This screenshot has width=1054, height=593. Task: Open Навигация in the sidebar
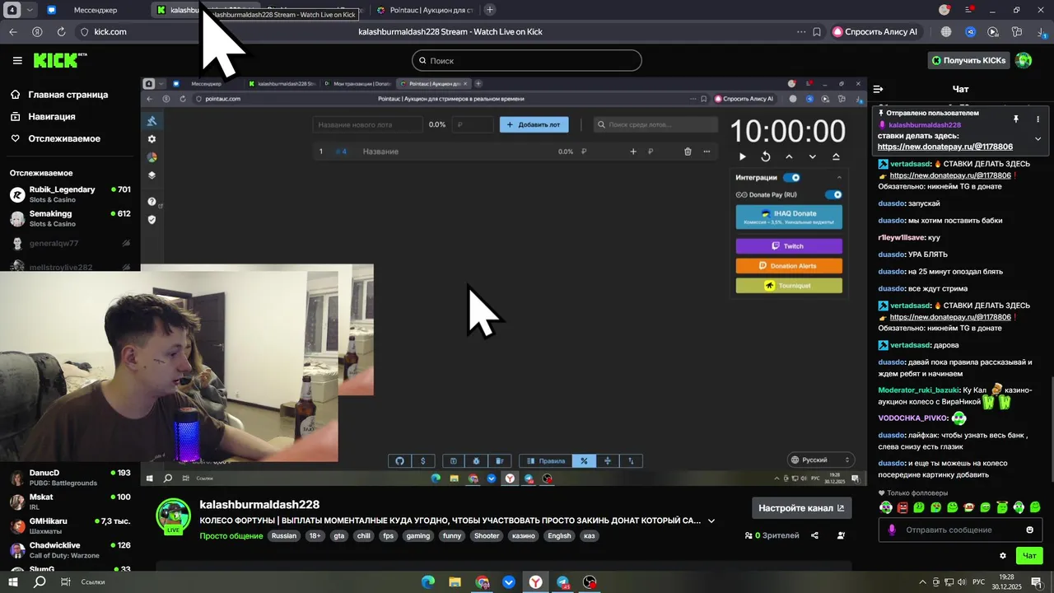52,117
